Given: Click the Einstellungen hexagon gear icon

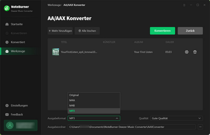Looking at the screenshot, I should (7, 106).
